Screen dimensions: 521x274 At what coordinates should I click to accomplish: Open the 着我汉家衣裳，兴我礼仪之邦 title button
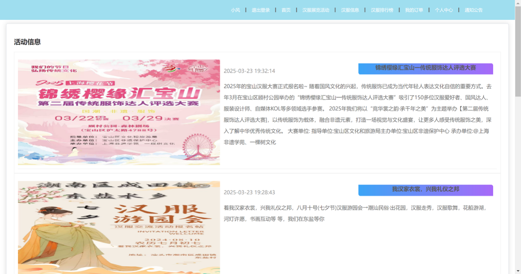pyautogui.click(x=426, y=190)
